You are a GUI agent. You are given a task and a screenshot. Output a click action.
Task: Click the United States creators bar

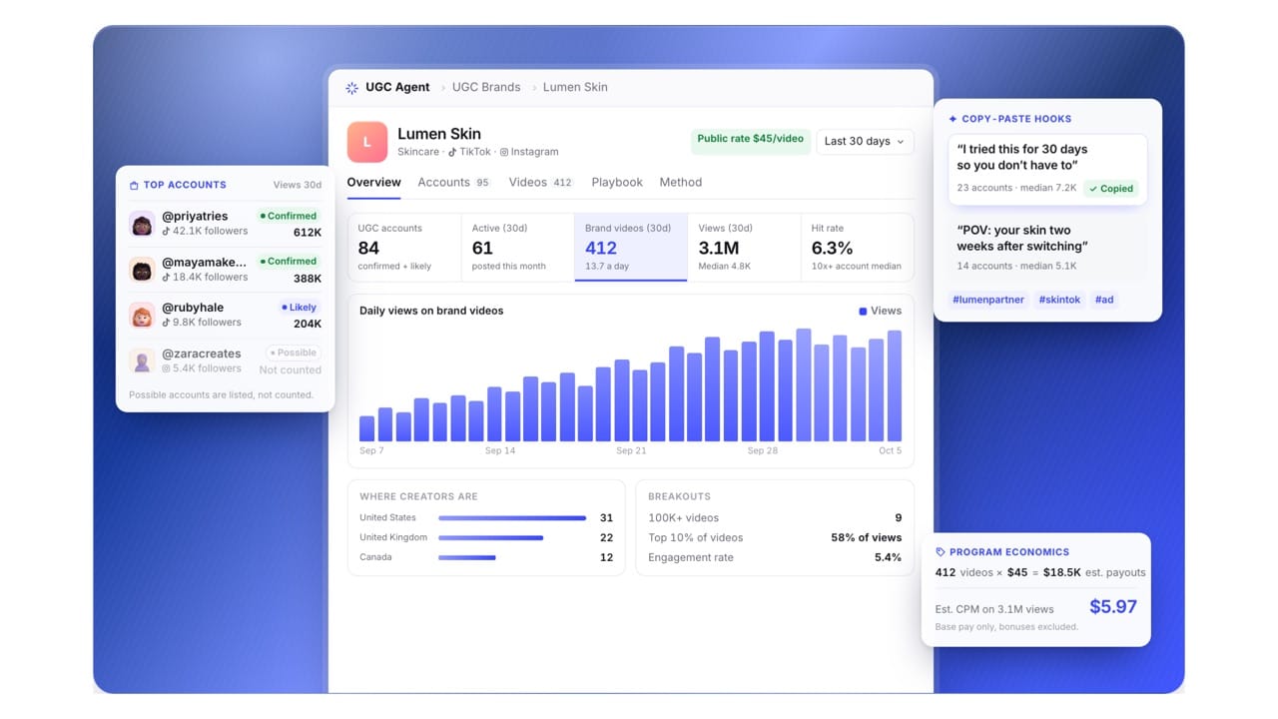[512, 518]
